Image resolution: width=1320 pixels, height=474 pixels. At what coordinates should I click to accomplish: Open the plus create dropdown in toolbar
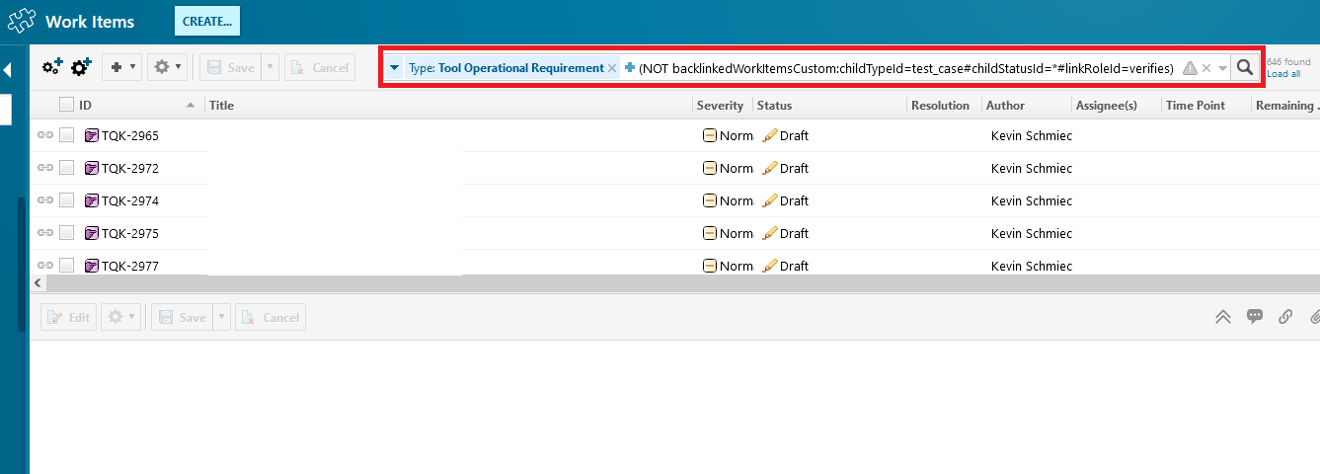122,67
